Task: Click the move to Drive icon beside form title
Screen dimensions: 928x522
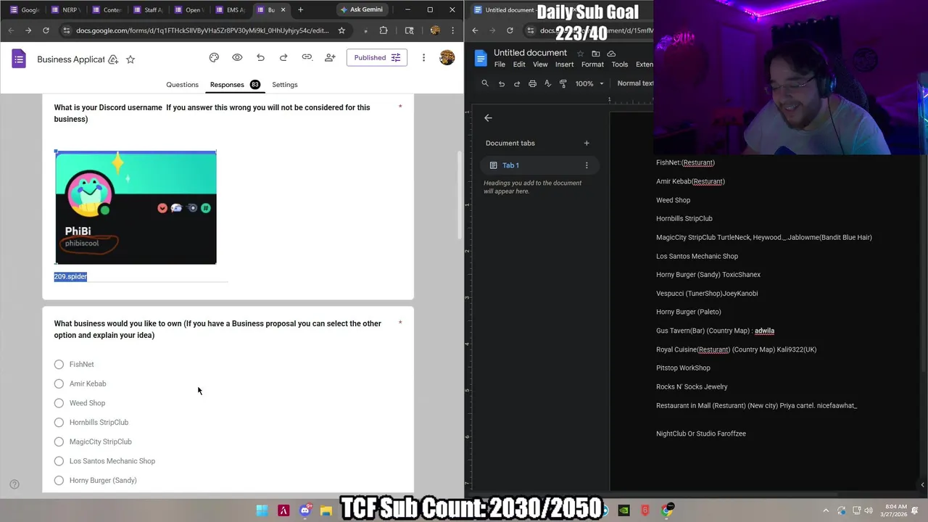Action: pyautogui.click(x=113, y=59)
